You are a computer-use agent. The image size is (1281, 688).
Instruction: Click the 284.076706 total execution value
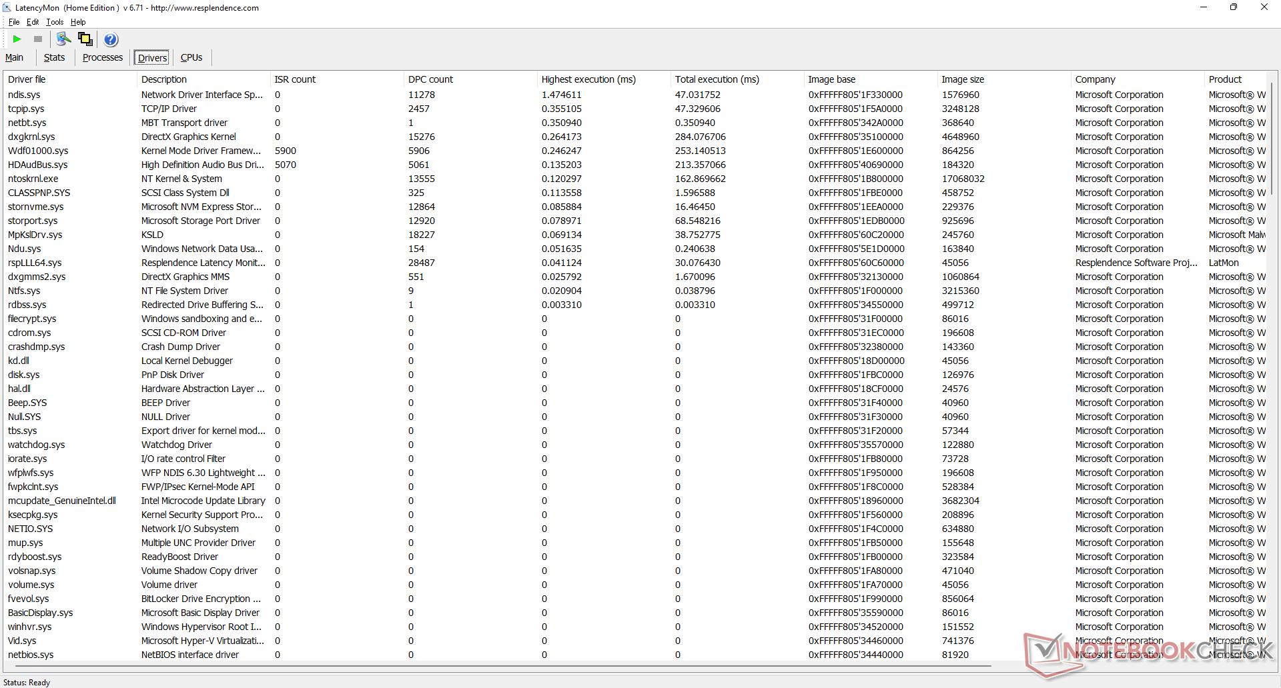(701, 137)
